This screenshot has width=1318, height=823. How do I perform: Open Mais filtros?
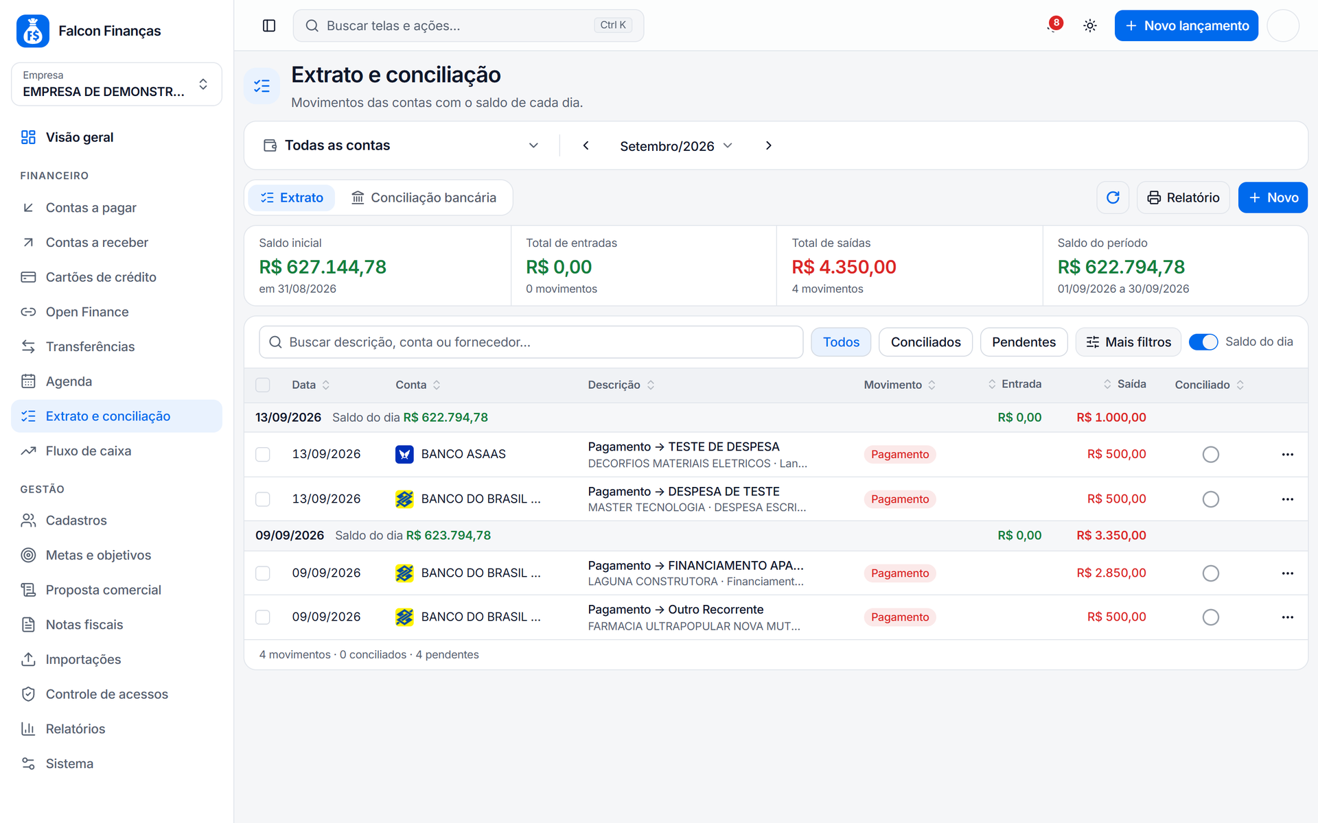[x=1128, y=342]
